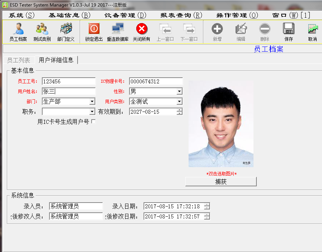Select the employee photo thumbnail
This screenshot has height=252, width=322.
pos(221,124)
